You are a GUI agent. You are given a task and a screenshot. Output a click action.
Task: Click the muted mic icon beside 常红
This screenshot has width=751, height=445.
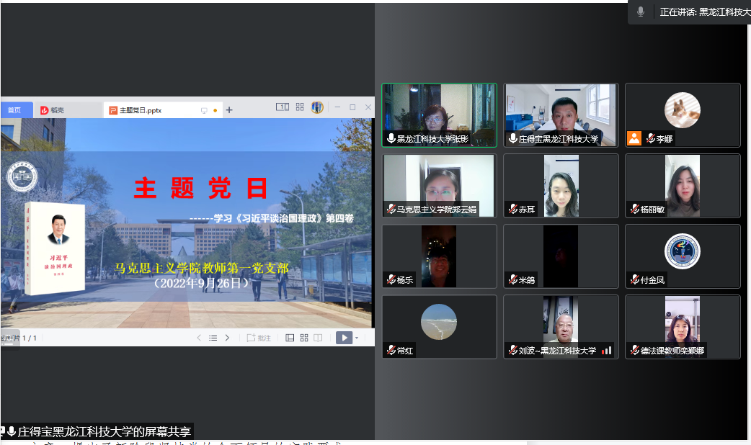391,350
